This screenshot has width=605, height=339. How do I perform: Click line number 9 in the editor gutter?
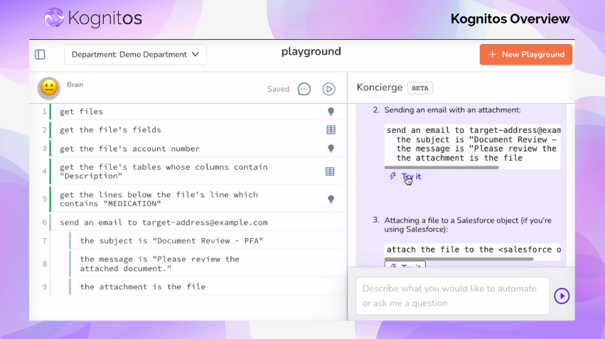point(44,287)
